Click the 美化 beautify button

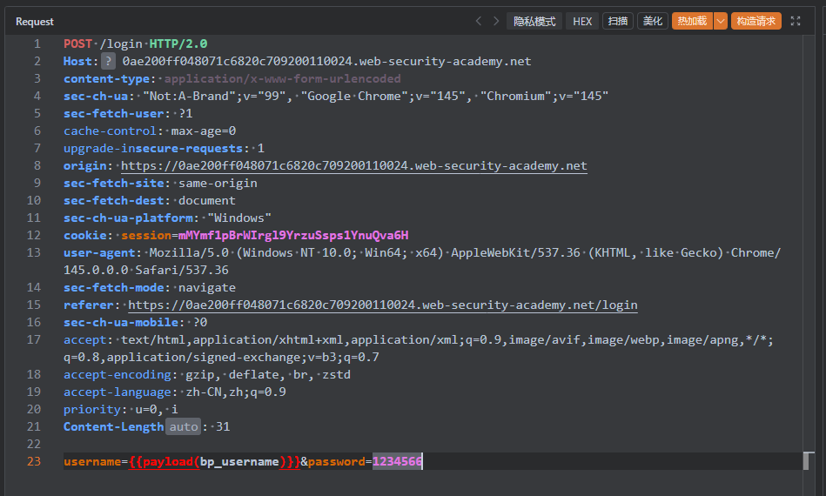(x=653, y=22)
